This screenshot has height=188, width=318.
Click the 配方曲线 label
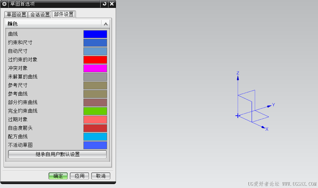18,136
